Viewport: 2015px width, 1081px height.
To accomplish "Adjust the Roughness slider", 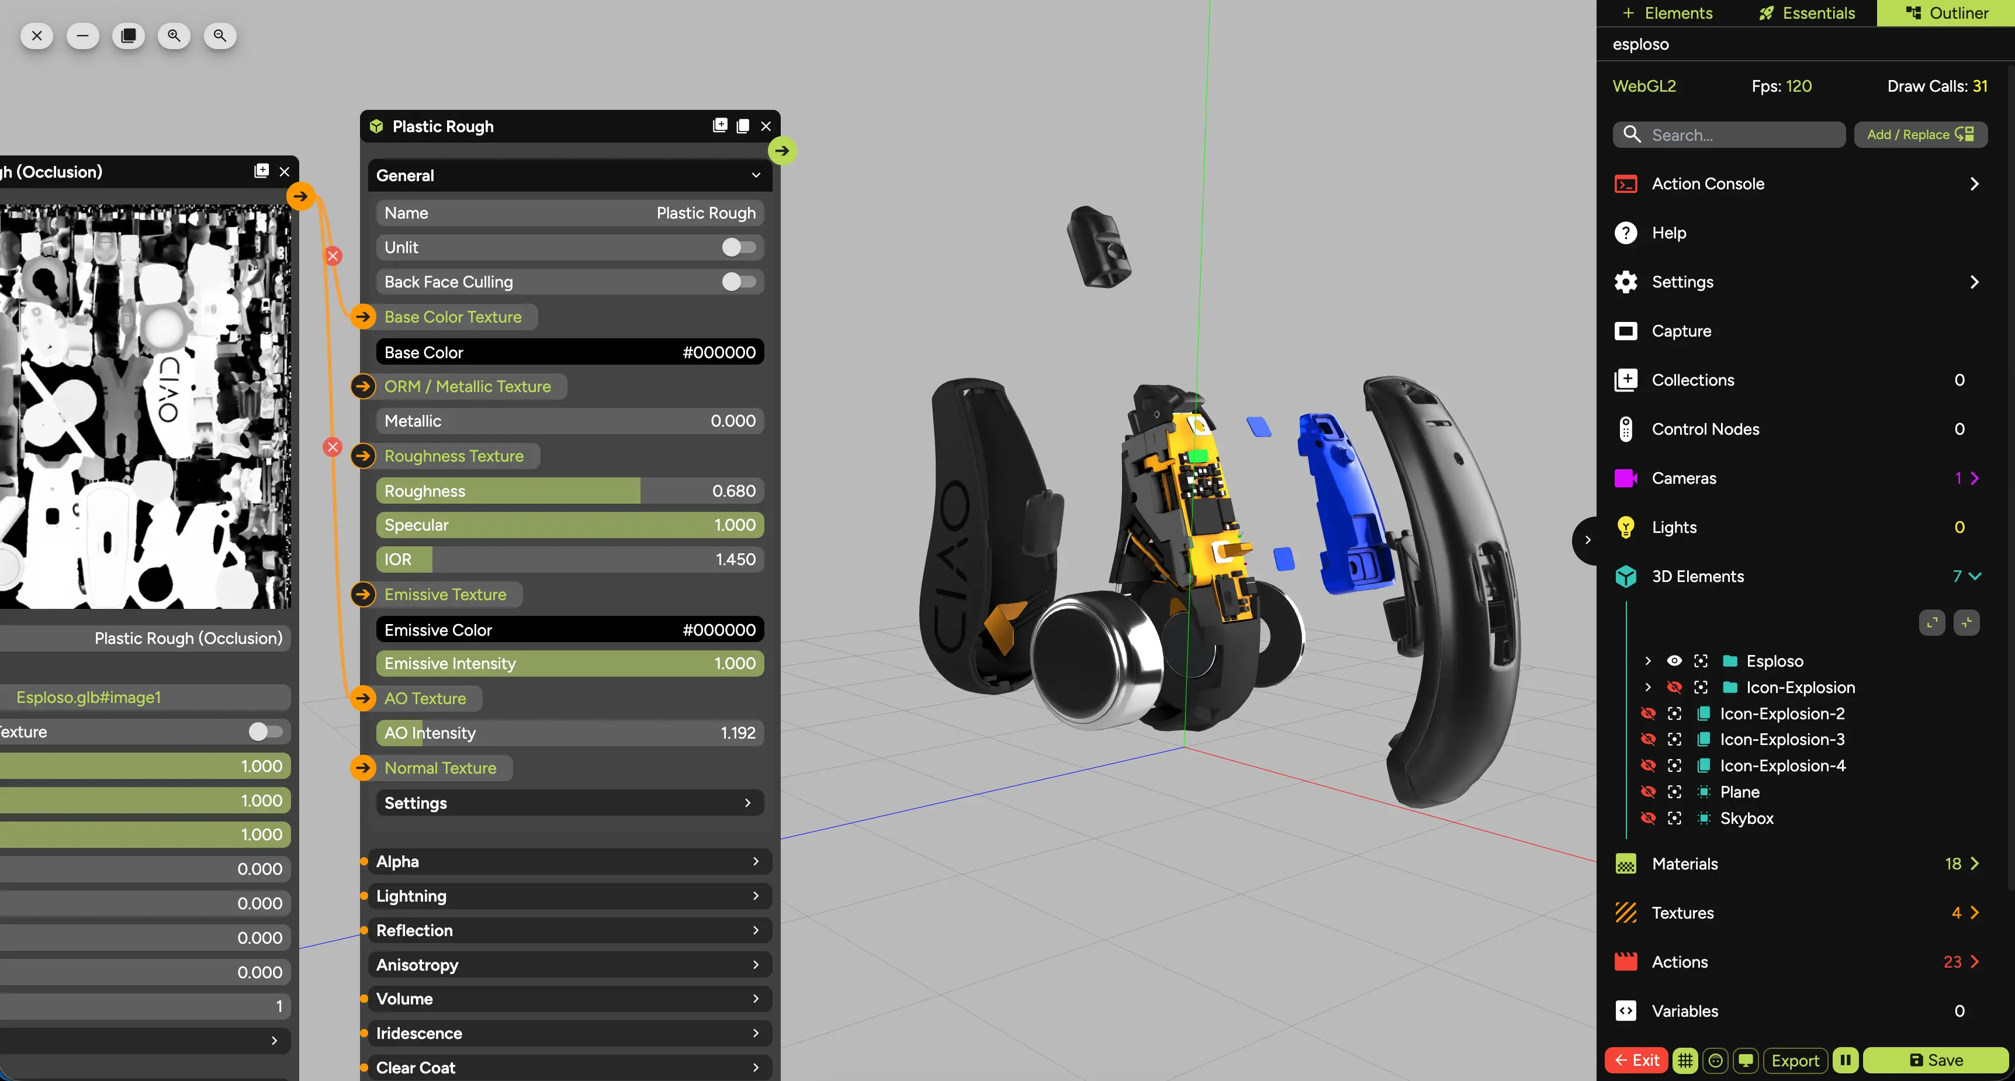I will tap(569, 490).
